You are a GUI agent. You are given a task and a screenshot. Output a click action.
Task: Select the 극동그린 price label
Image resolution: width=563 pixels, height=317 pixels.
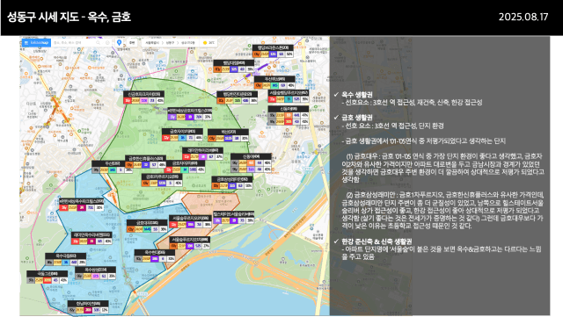[x=48, y=277]
